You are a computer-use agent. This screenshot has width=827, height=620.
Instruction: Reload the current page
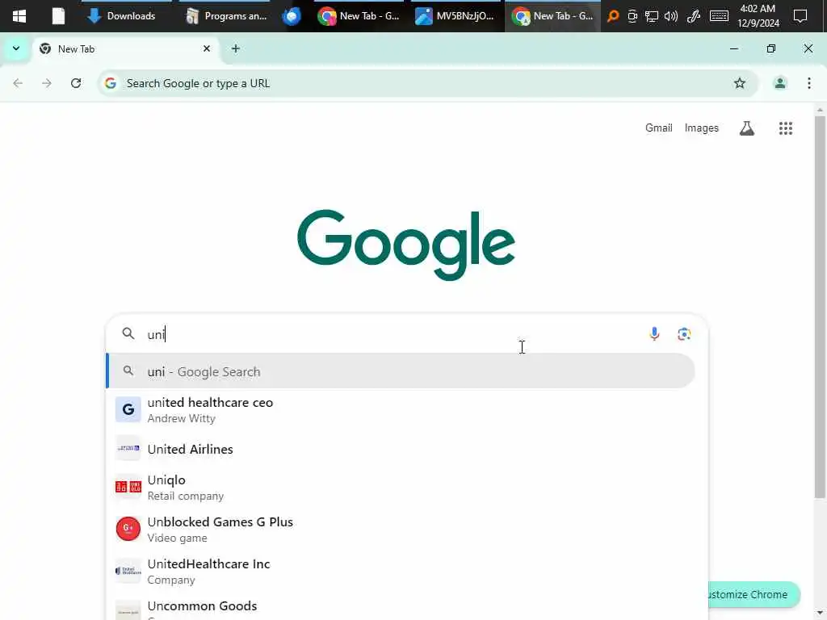click(x=76, y=83)
